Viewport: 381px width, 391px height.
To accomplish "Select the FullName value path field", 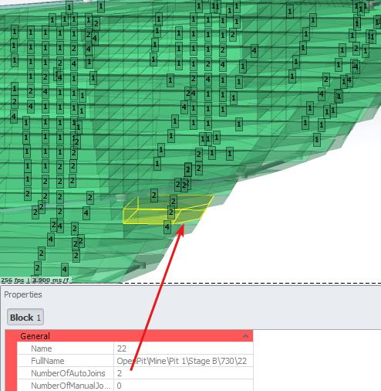I will click(x=183, y=361).
